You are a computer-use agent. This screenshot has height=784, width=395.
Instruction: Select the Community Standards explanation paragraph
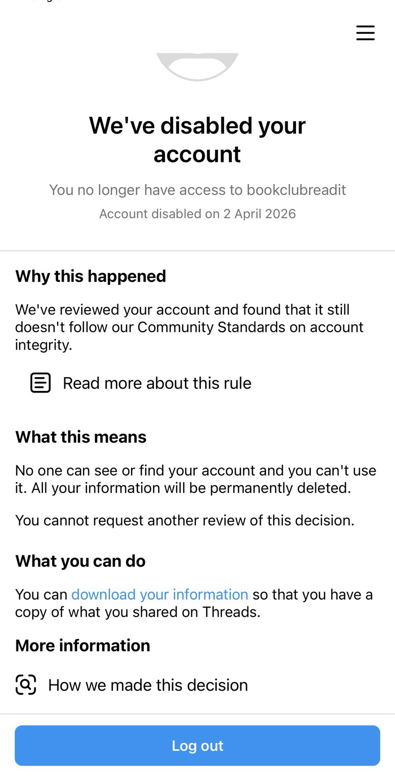(x=189, y=327)
